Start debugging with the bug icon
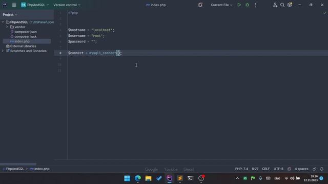This screenshot has width=328, height=184. pyautogui.click(x=247, y=5)
